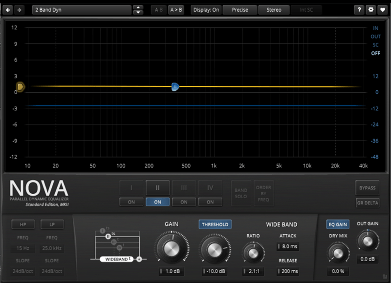This screenshot has width=391, height=283.
Task: Click the 1.0 dB gain value field
Action: pos(172,271)
